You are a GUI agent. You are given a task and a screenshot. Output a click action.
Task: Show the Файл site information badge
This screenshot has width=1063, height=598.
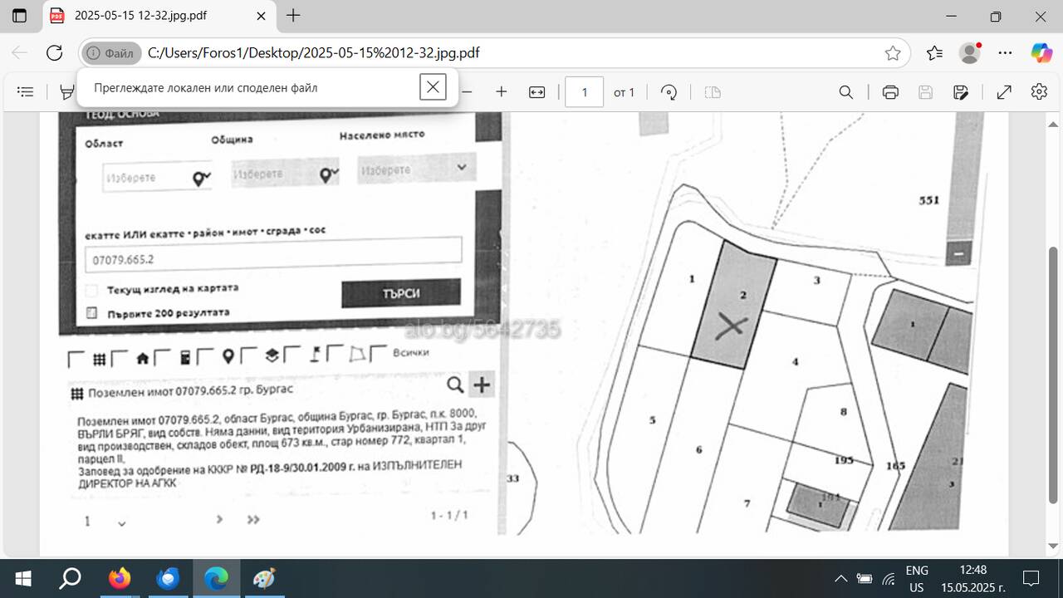[110, 53]
